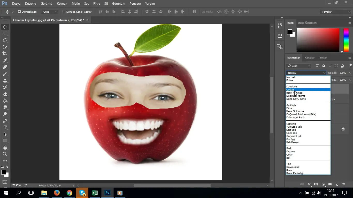Image resolution: width=353 pixels, height=198 pixels.
Task: Open the Temeller workspace selector
Action: click(335, 11)
